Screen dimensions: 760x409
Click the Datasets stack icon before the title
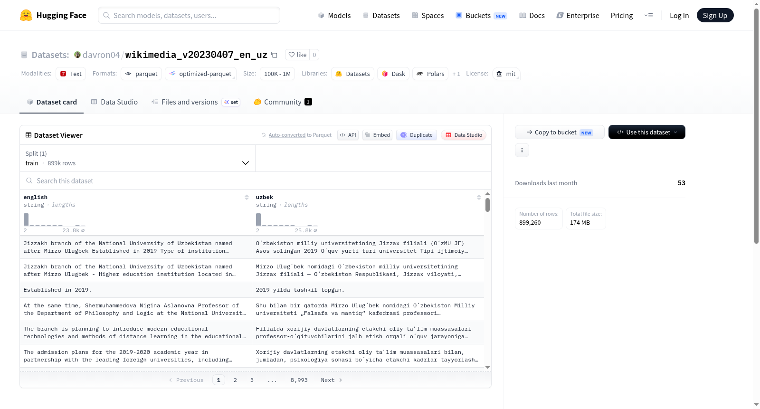24,55
